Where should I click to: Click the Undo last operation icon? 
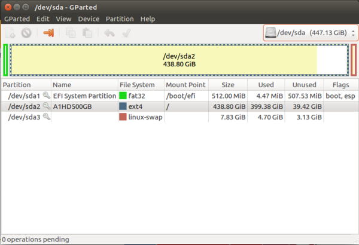[x=109, y=33]
